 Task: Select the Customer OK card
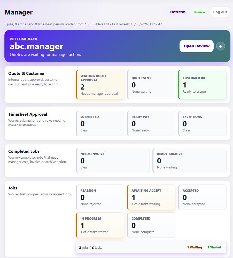tap(202, 85)
